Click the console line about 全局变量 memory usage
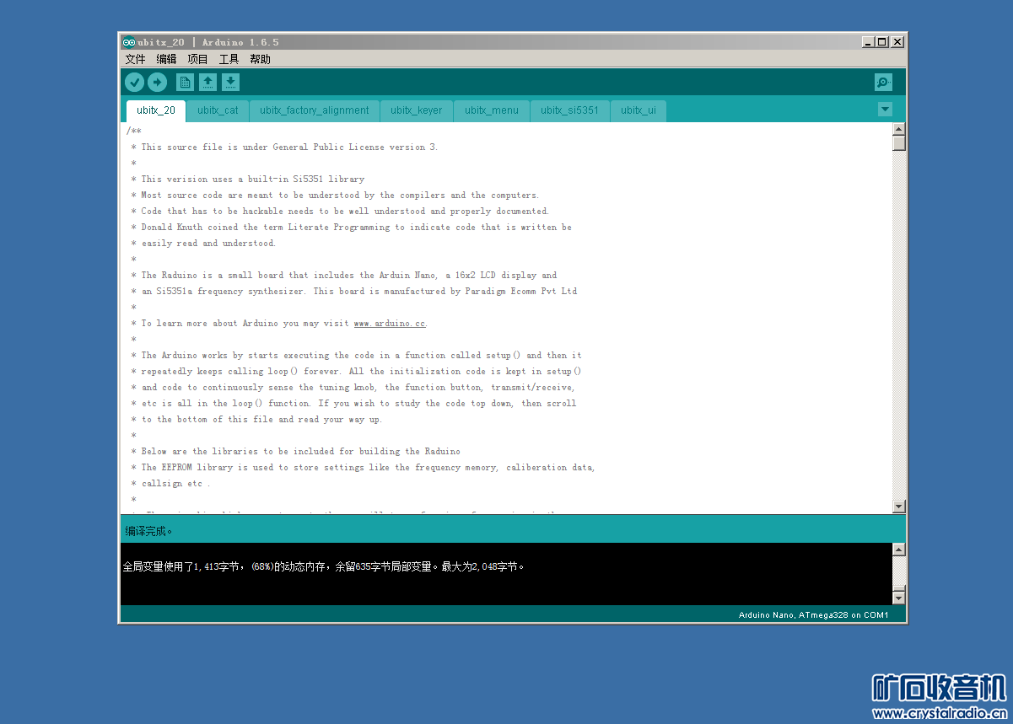Image resolution: width=1013 pixels, height=724 pixels. pyautogui.click(x=324, y=566)
